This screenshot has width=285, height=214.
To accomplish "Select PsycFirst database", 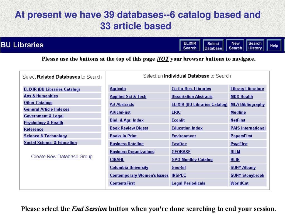I will click(239, 144).
